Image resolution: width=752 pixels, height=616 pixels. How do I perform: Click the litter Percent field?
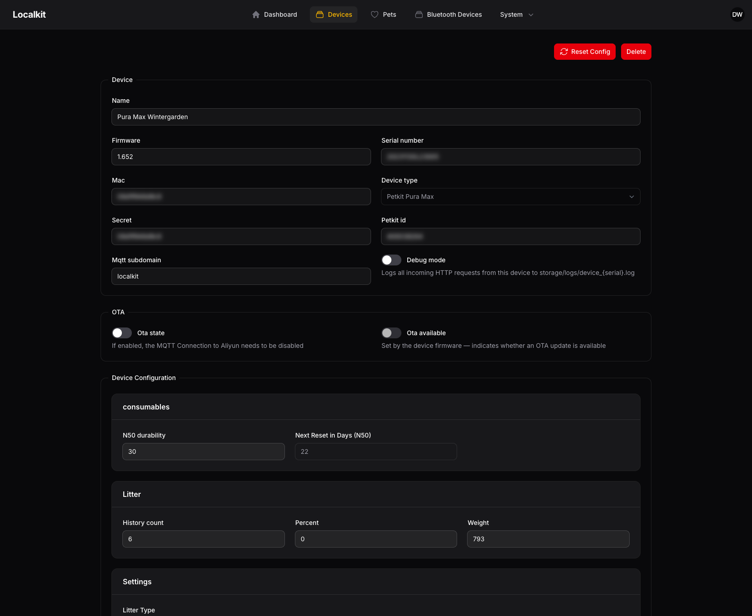pos(376,539)
